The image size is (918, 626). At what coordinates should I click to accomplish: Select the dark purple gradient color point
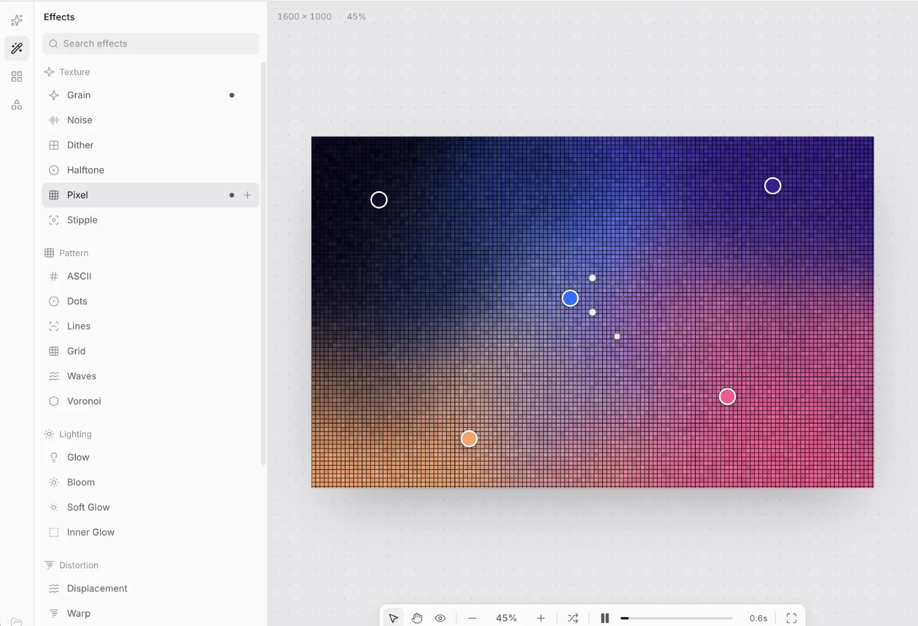click(x=773, y=186)
